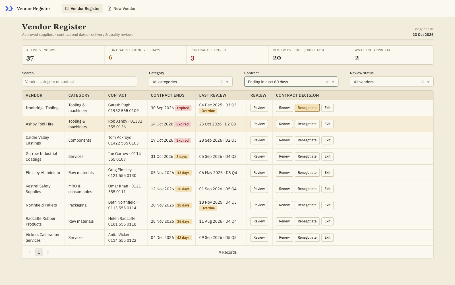Click the Contracts Expired summary card
The width and height of the screenshot is (455, 285).
click(x=227, y=55)
